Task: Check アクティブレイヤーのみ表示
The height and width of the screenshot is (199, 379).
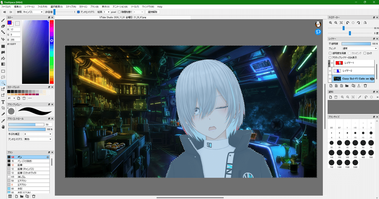Action: point(330,58)
